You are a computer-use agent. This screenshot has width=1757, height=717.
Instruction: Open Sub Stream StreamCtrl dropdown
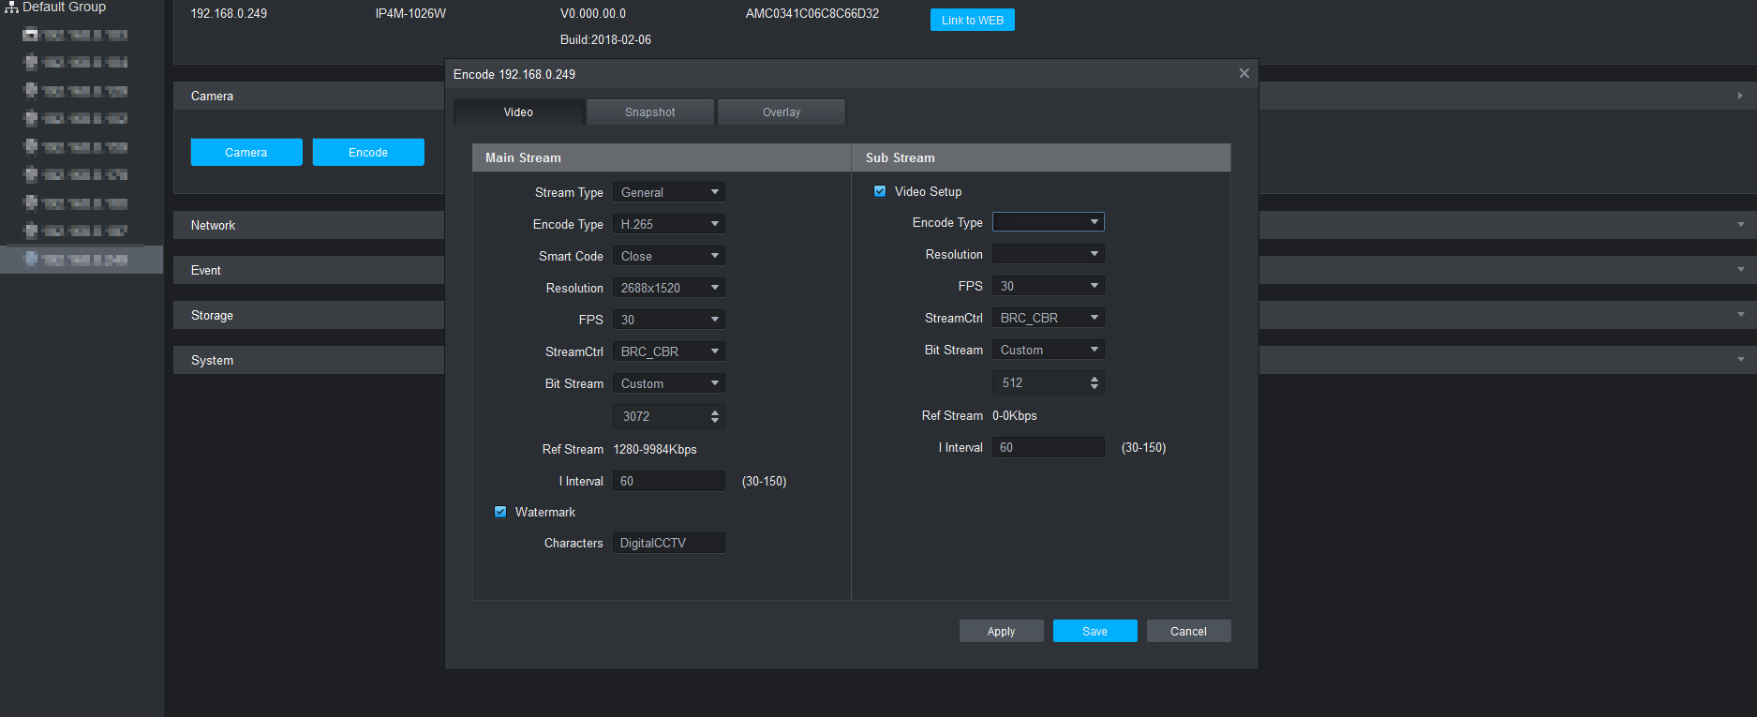(1049, 318)
